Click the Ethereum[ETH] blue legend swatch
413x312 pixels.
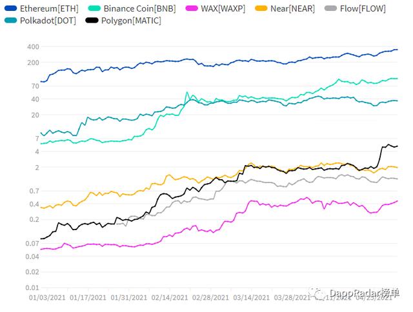click(11, 8)
